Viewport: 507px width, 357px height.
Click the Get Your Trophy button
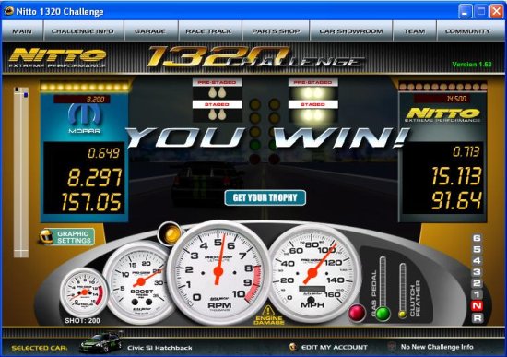[265, 197]
